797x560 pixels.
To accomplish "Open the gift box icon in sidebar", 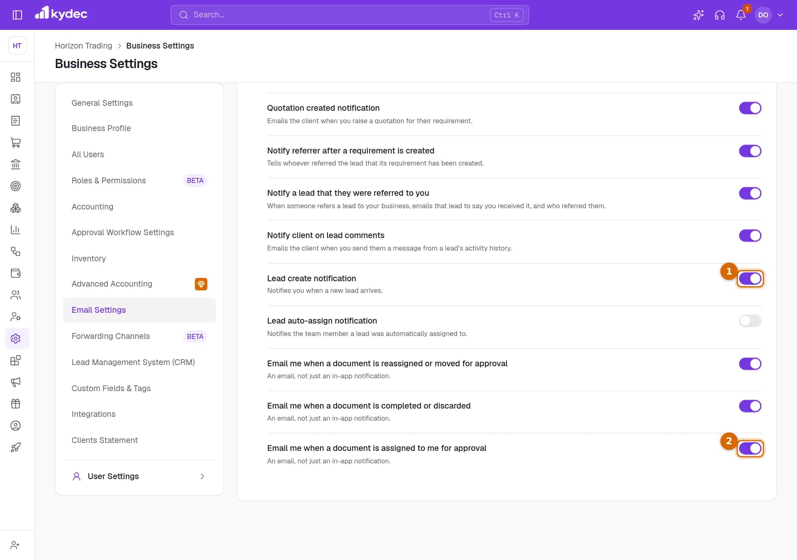I will (x=15, y=404).
